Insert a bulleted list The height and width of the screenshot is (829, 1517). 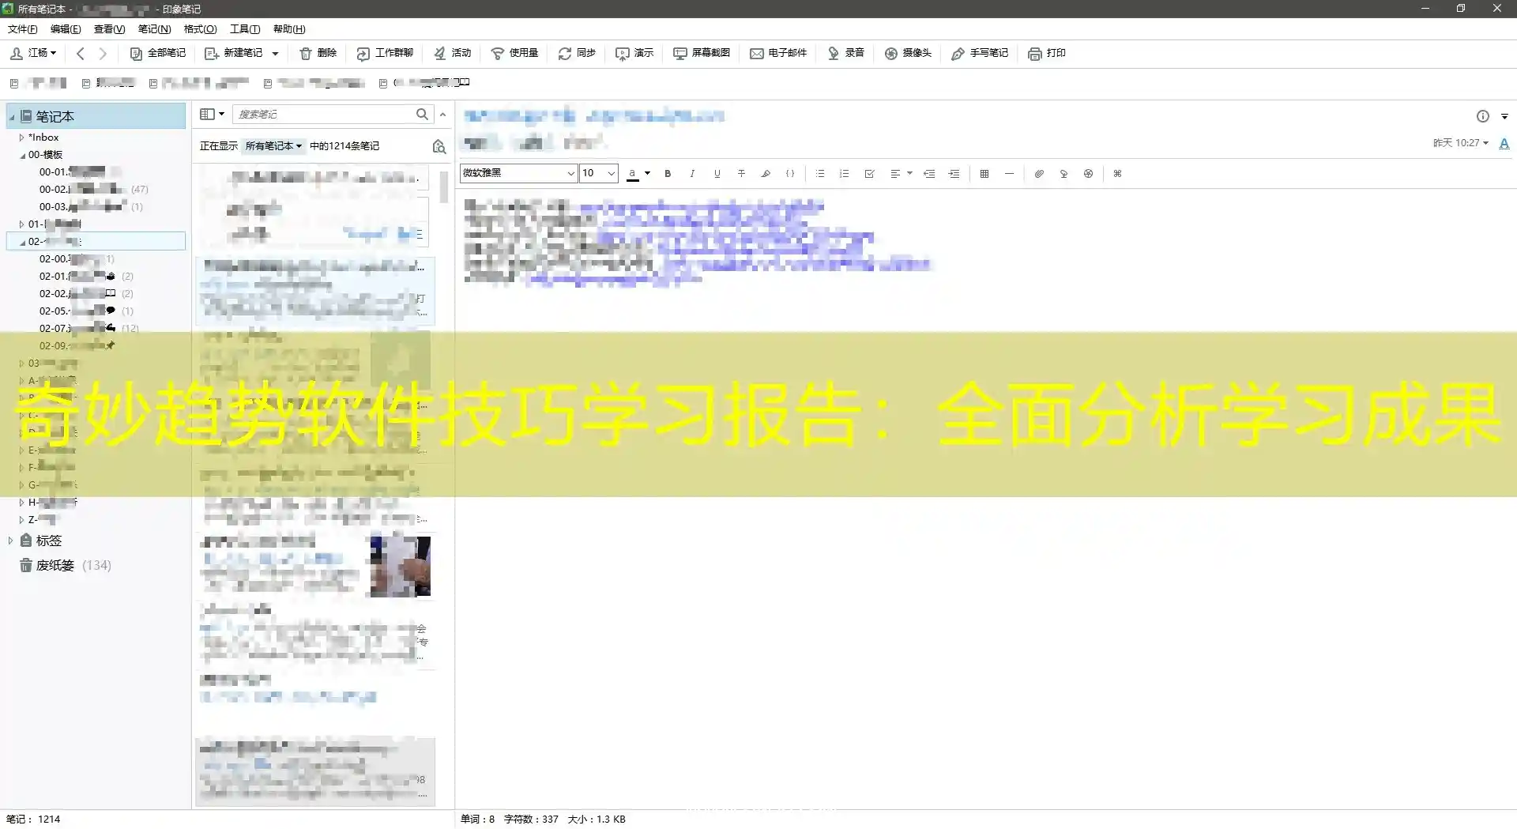point(820,174)
